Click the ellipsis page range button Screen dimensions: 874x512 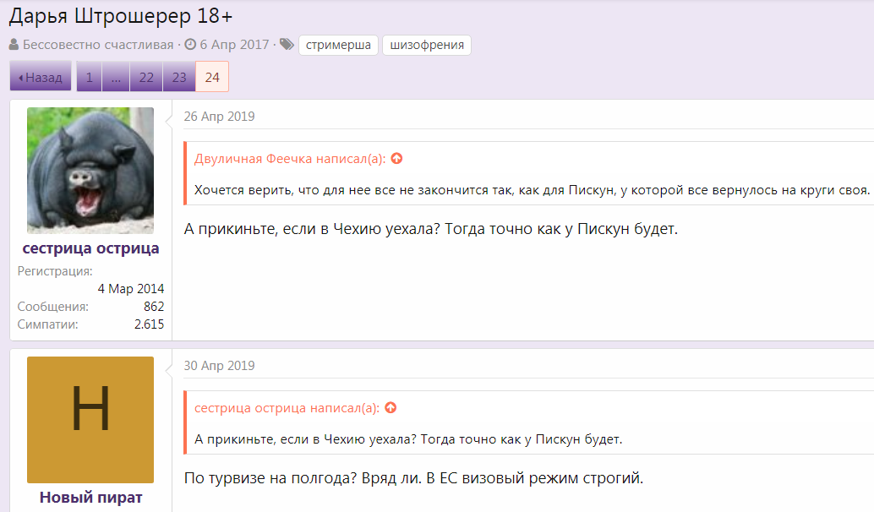[116, 77]
